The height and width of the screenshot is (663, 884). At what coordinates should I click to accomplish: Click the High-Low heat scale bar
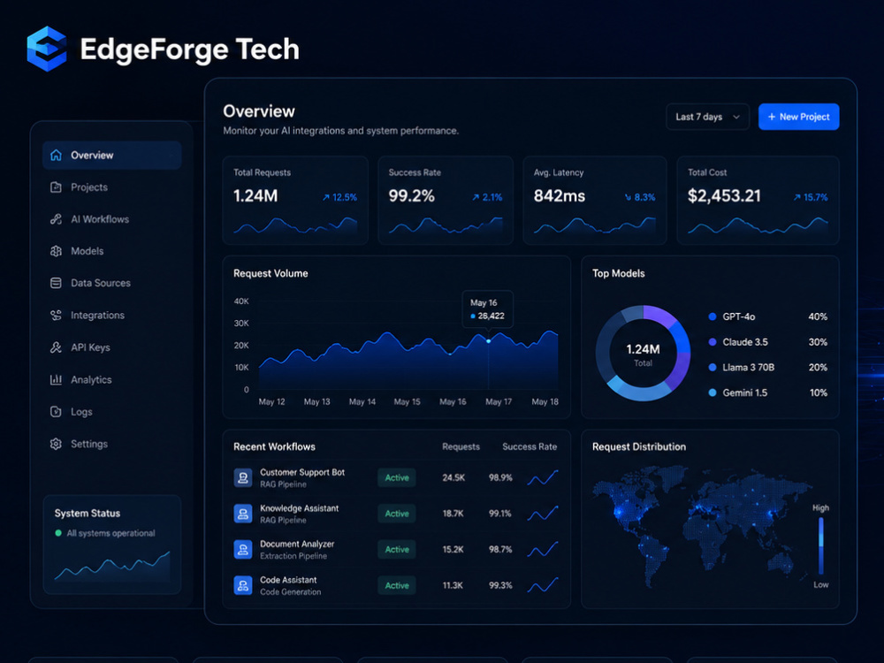click(821, 545)
